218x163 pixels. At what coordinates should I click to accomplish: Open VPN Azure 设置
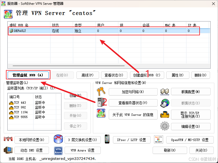click(x=83, y=150)
